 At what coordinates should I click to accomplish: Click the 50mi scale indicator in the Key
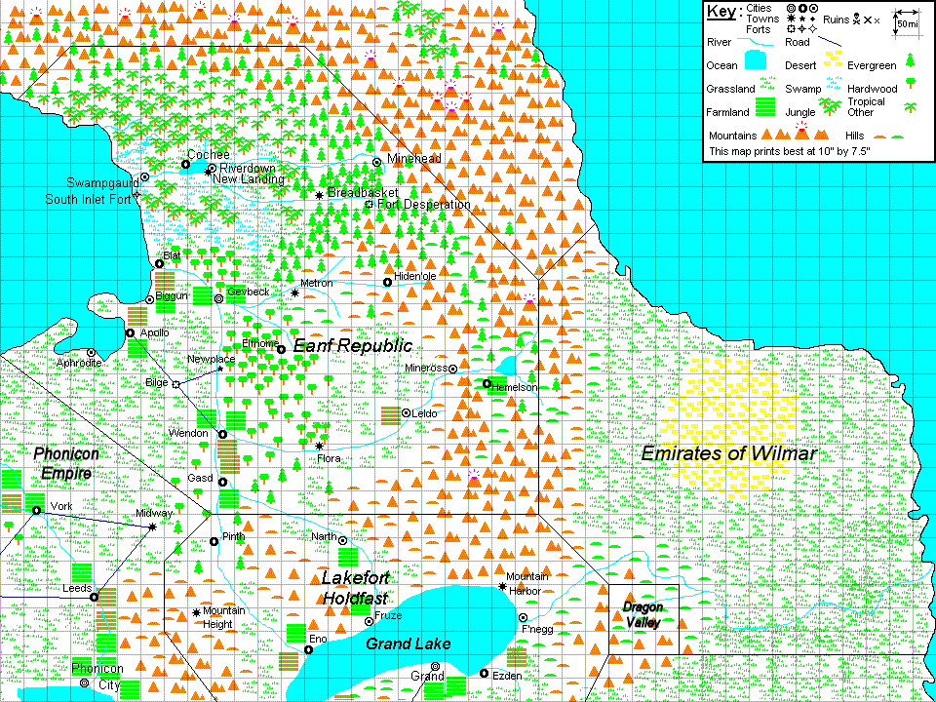[x=907, y=23]
